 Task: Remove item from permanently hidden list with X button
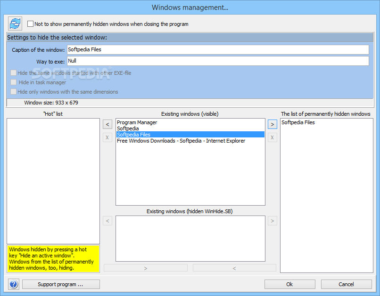273,137
